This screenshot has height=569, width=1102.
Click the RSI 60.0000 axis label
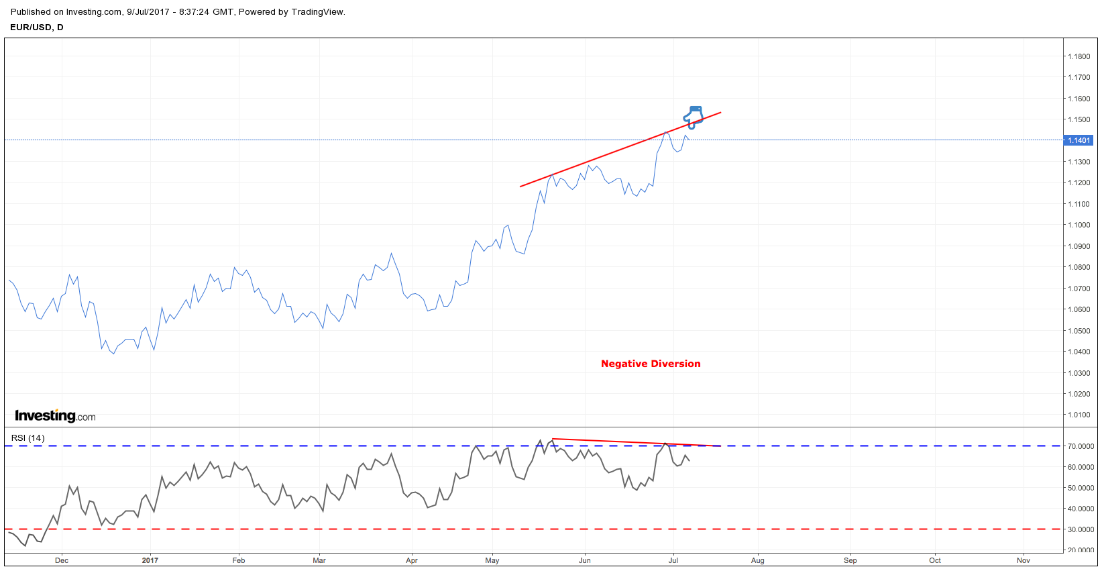tap(1081, 467)
